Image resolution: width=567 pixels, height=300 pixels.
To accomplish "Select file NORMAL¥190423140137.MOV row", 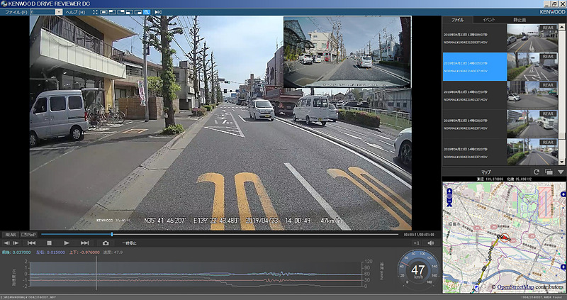I will coord(500,95).
